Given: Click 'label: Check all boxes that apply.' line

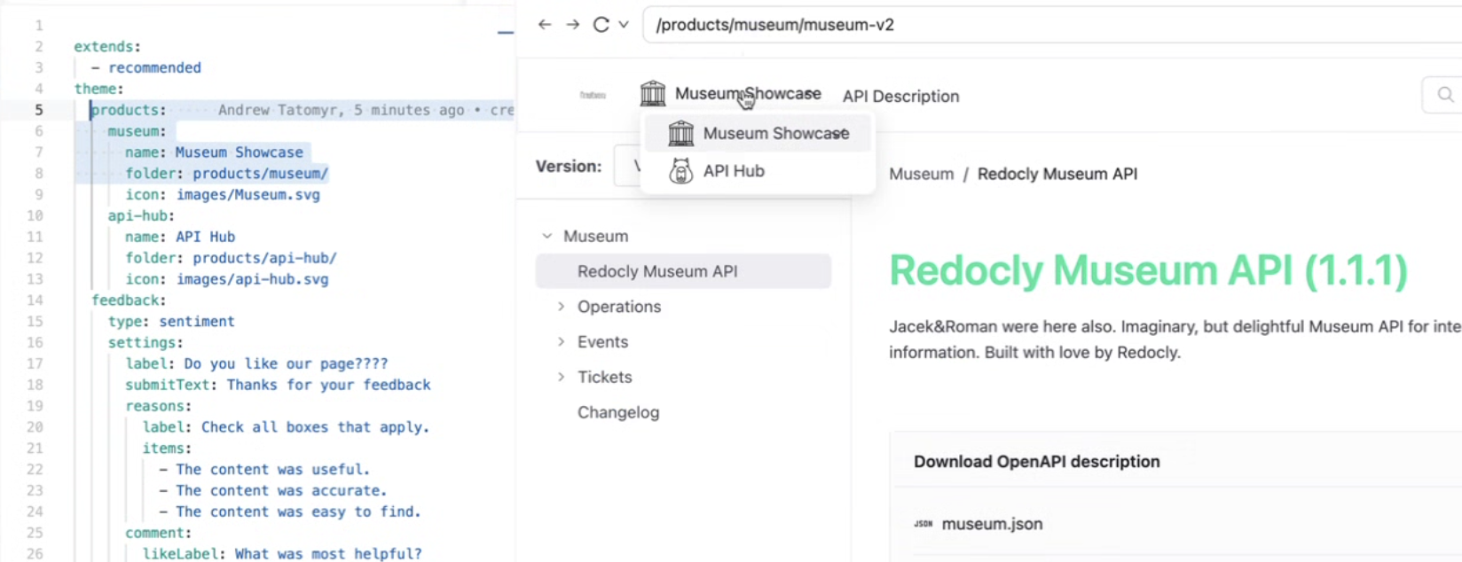Looking at the screenshot, I should pyautogui.click(x=286, y=427).
